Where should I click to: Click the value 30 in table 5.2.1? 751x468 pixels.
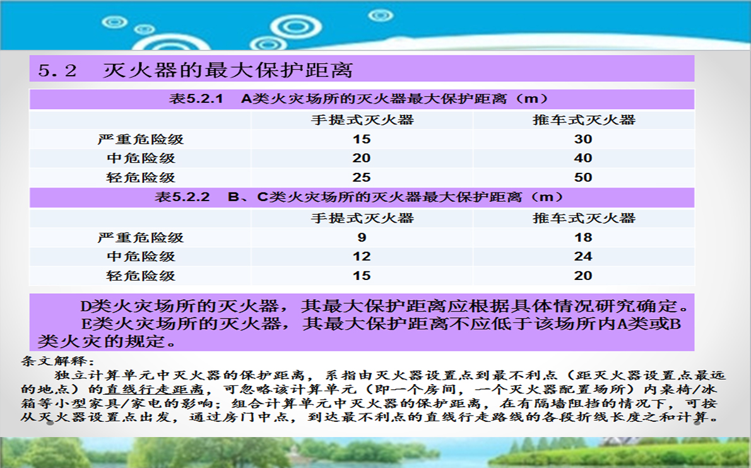[583, 139]
